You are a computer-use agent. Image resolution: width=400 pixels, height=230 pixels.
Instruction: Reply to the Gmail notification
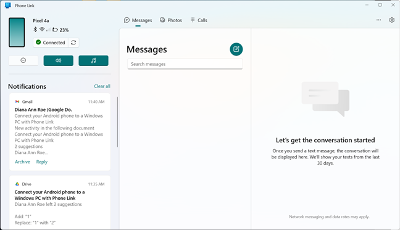point(42,162)
